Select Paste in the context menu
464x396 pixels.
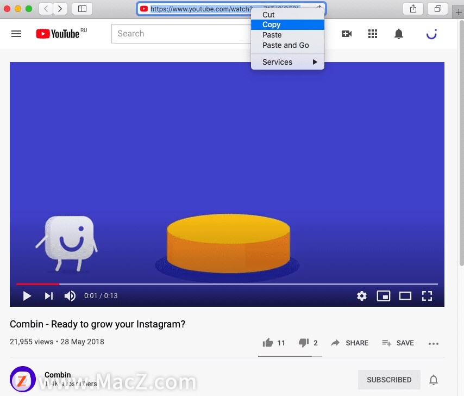coord(287,35)
